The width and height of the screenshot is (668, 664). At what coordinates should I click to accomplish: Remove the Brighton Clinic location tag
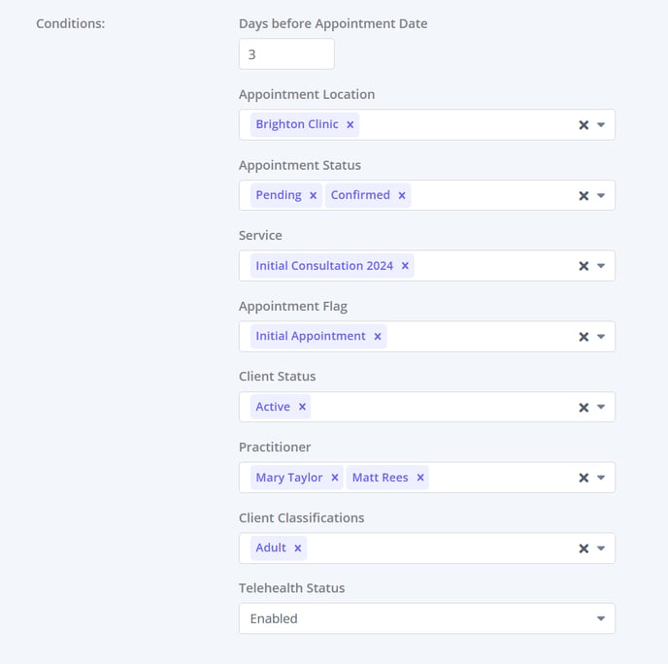click(x=351, y=125)
